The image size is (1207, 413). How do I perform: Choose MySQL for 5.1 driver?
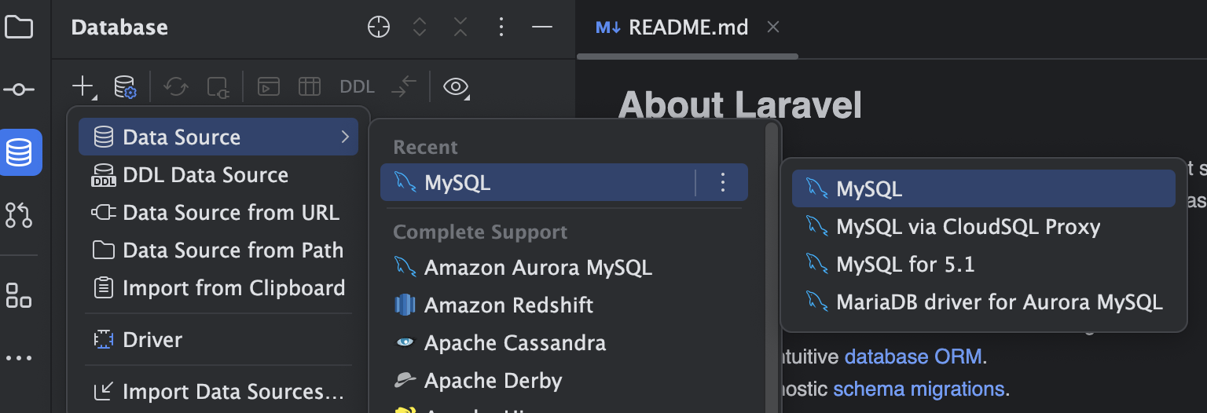pos(983,265)
